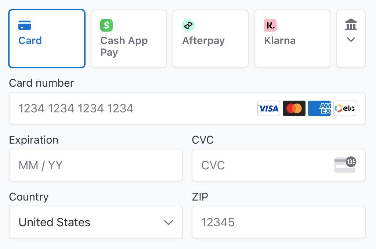Click the Elo card logo
The image size is (376, 249).
pos(345,108)
